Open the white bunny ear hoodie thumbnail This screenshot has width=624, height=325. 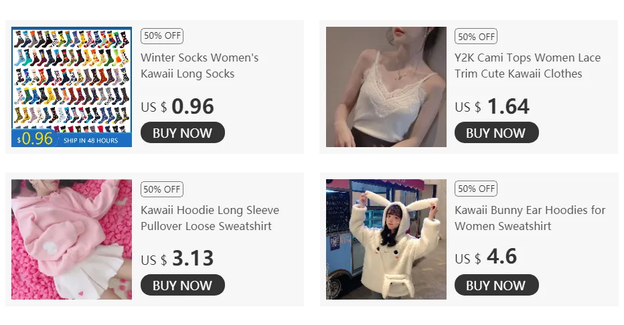pyautogui.click(x=386, y=239)
